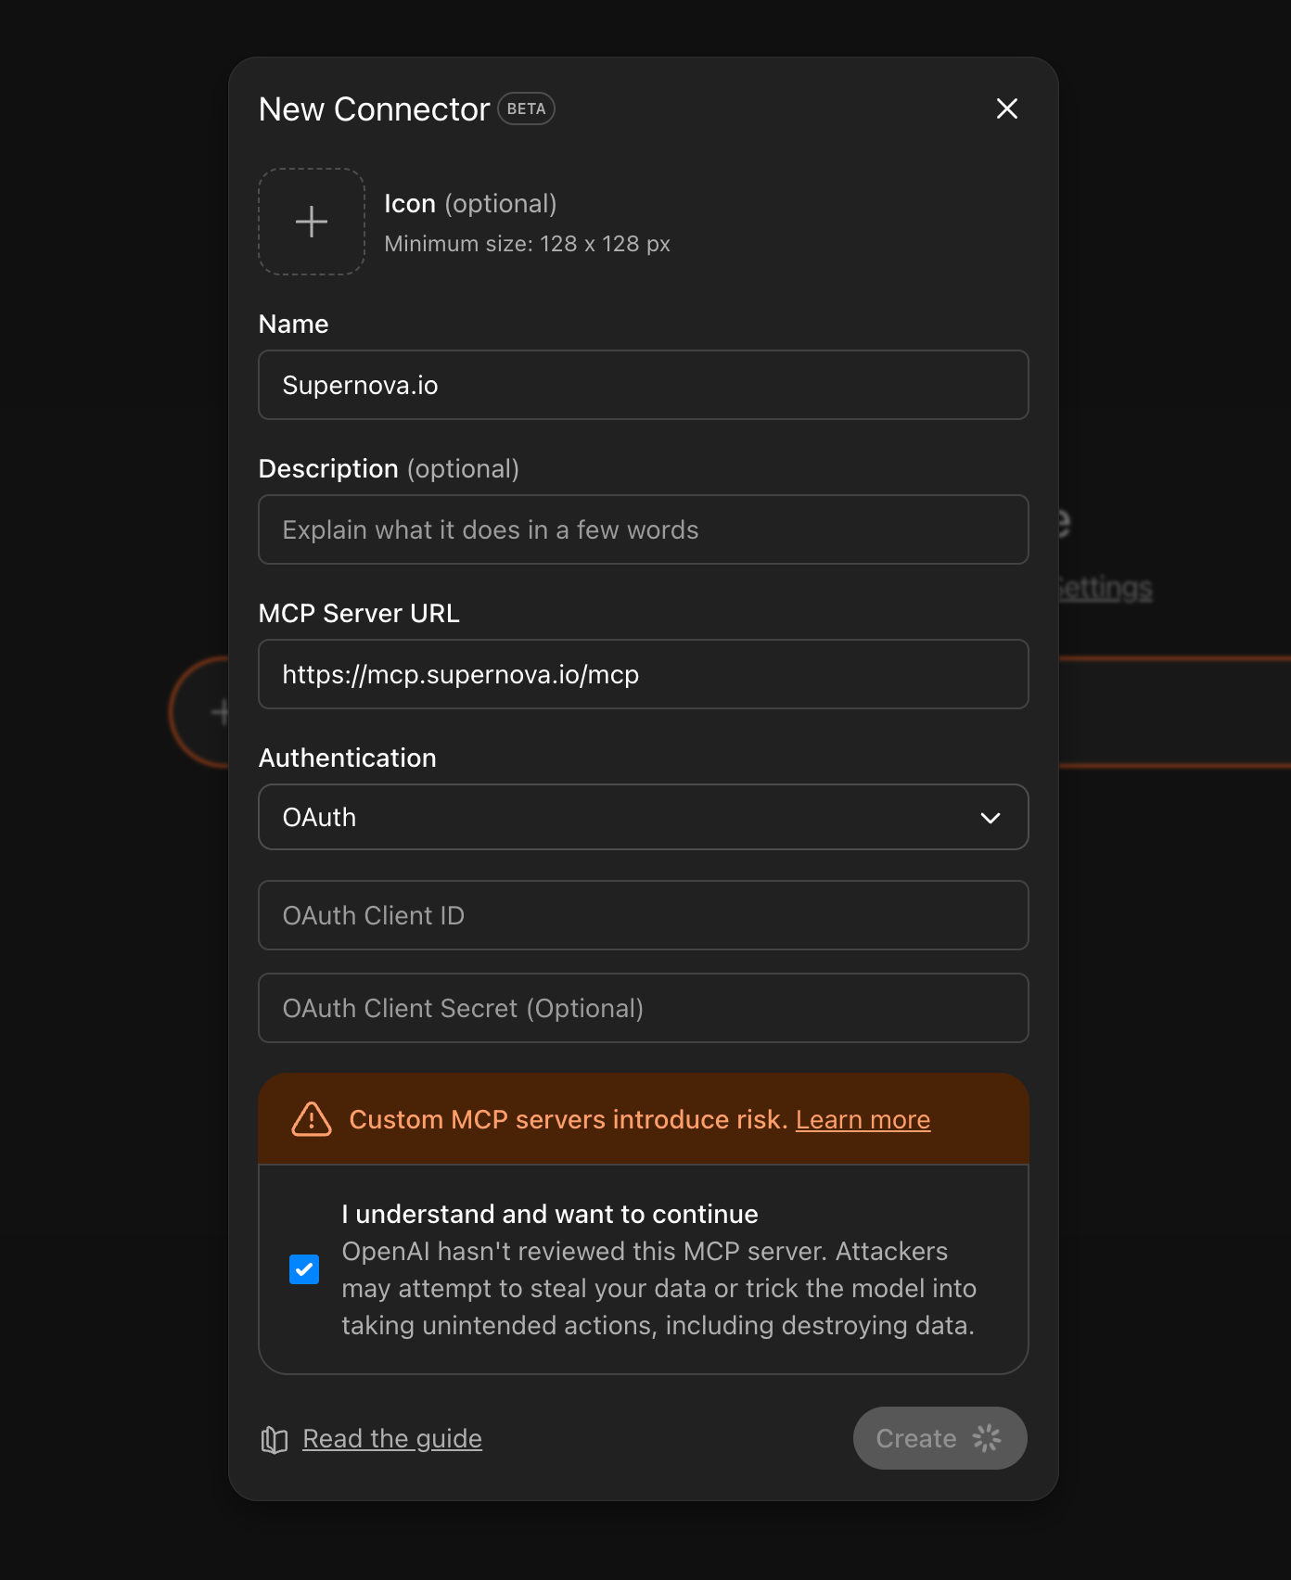Click the MCP Server URL input field
The width and height of the screenshot is (1291, 1580).
pos(642,674)
